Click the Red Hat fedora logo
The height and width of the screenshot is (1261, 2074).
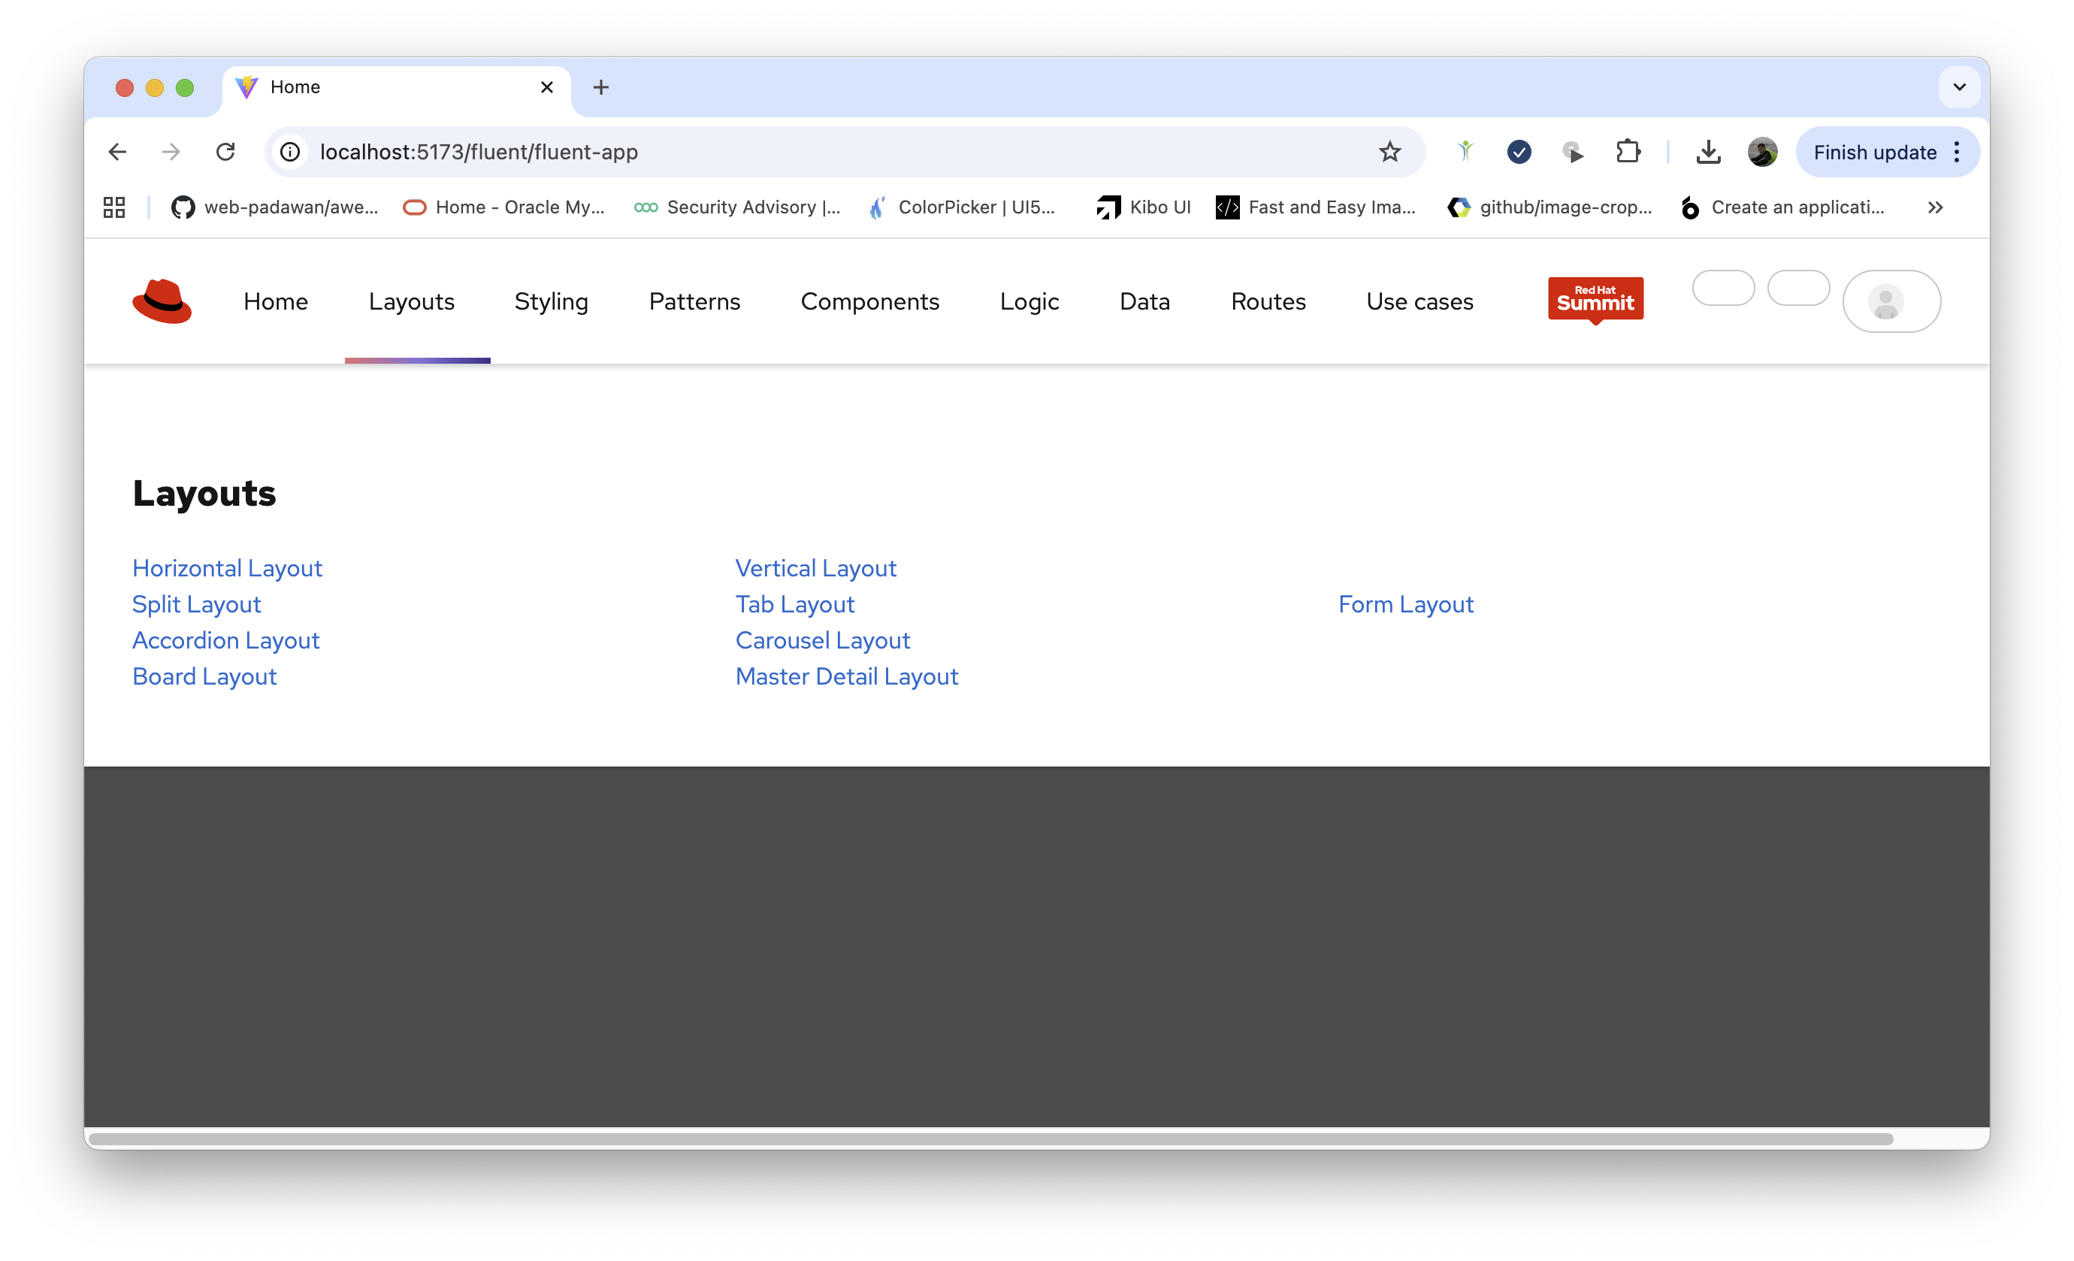162,301
